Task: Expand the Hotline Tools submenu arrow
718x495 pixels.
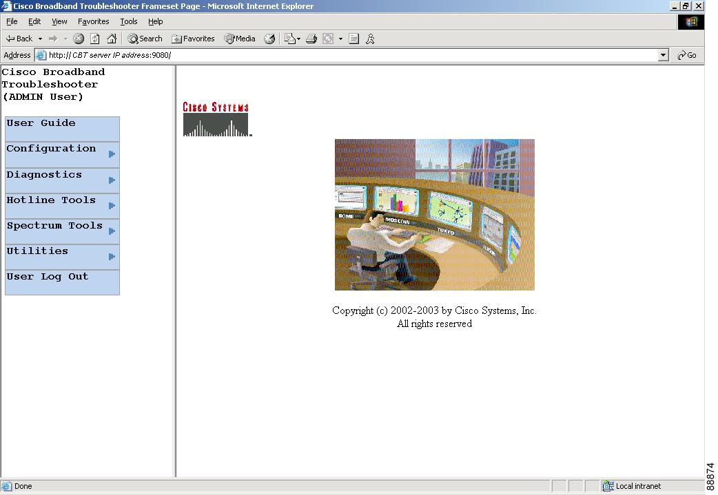Action: 112,206
